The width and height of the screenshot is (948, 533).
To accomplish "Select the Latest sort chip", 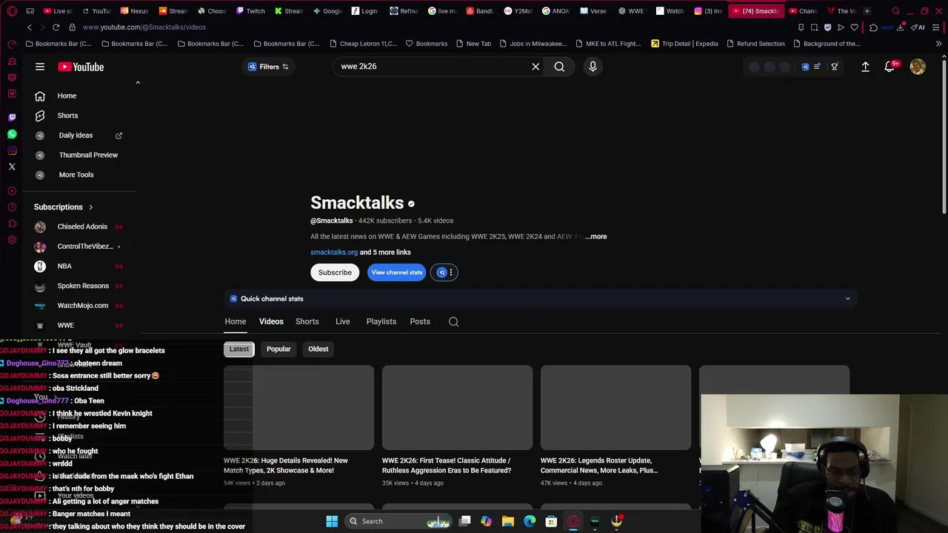I will pyautogui.click(x=239, y=349).
